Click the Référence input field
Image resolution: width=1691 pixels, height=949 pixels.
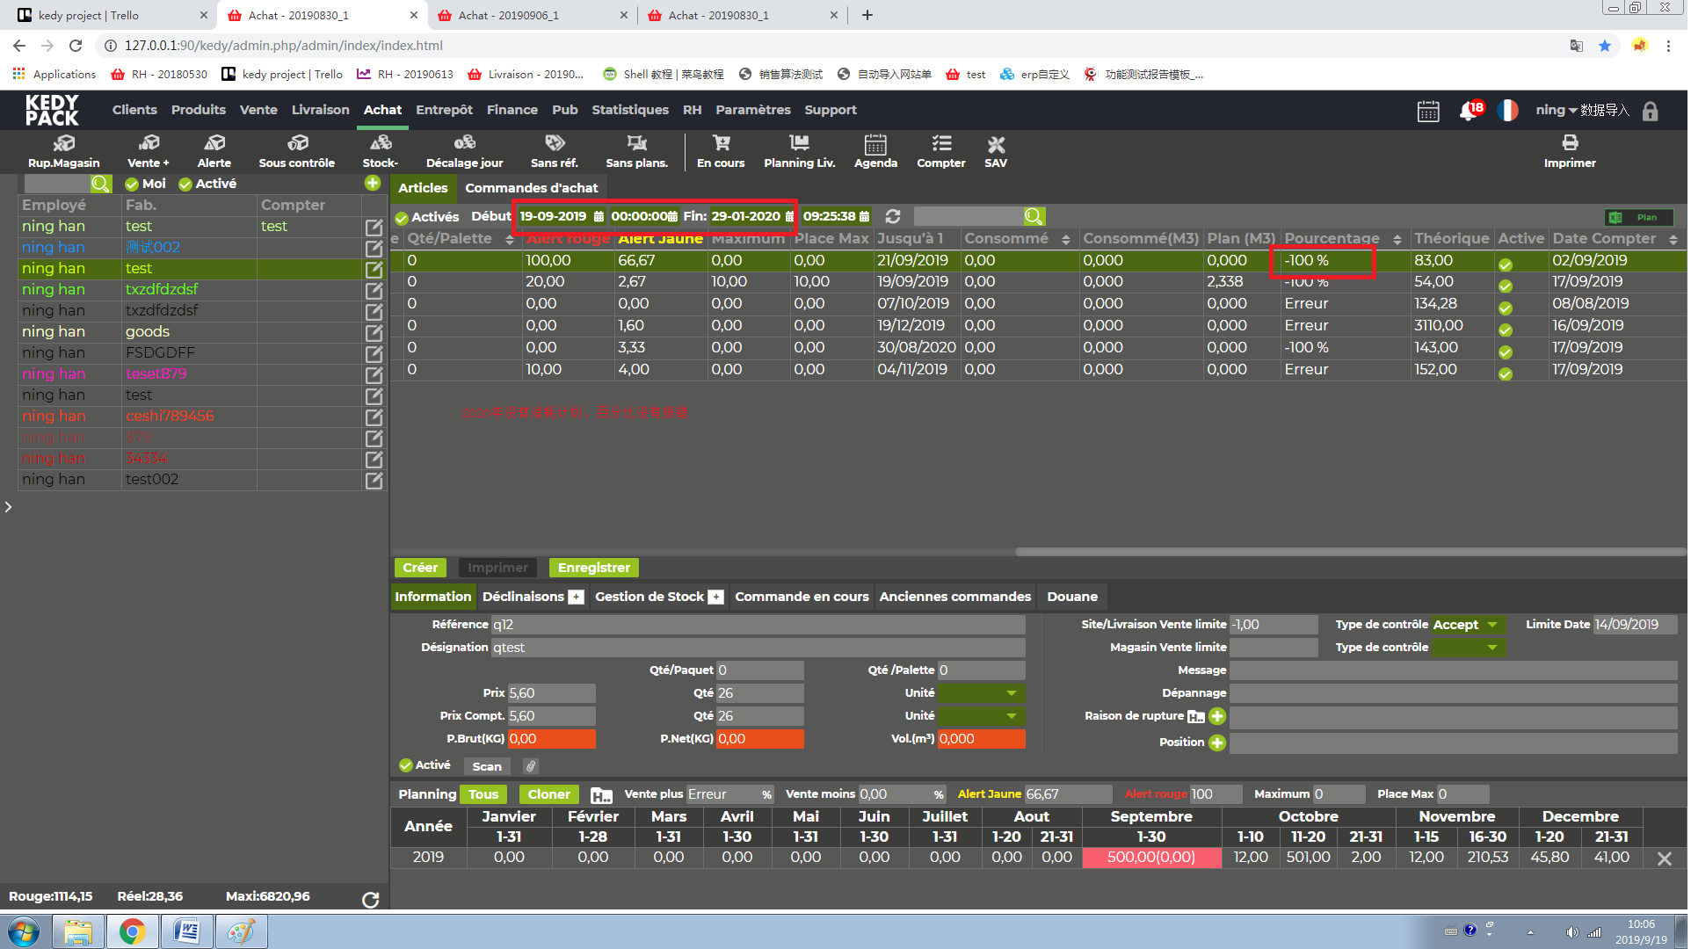[x=758, y=625]
